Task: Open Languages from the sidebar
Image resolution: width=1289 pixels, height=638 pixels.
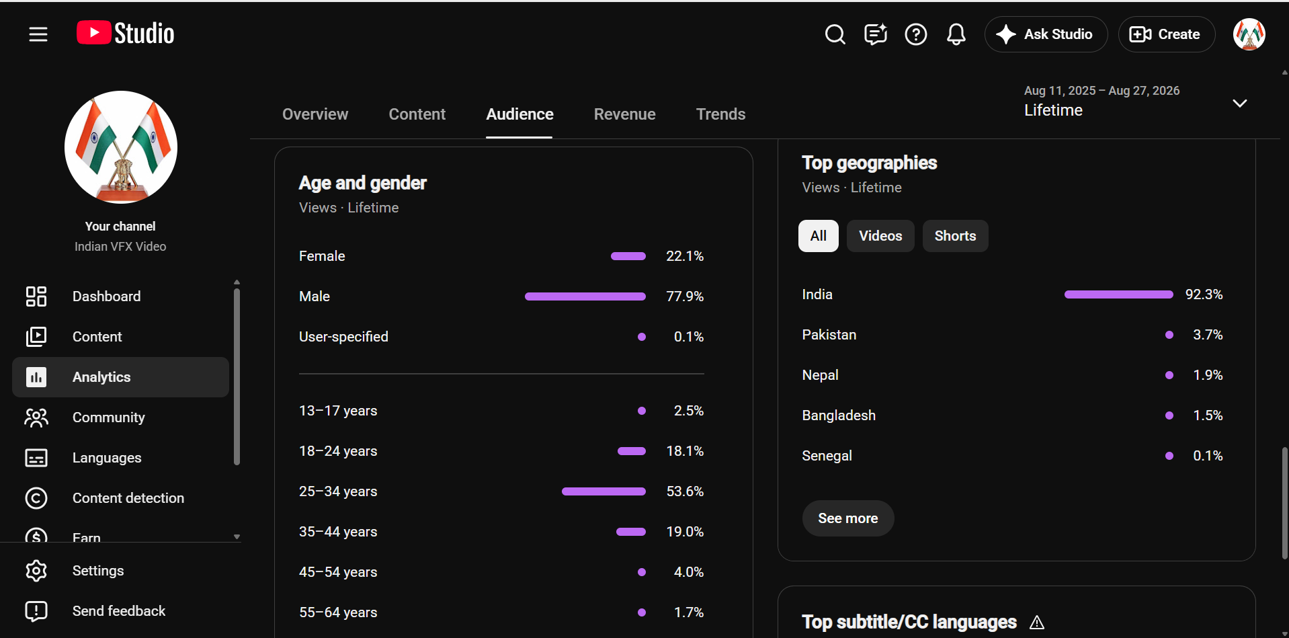Action: coord(121,458)
